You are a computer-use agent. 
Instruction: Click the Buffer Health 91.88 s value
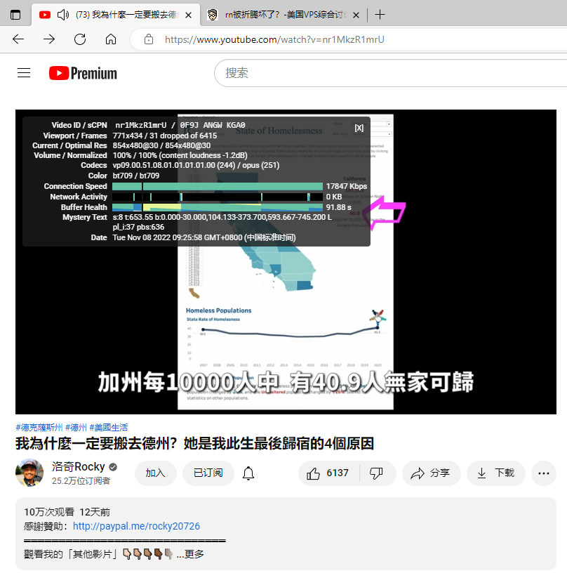338,207
